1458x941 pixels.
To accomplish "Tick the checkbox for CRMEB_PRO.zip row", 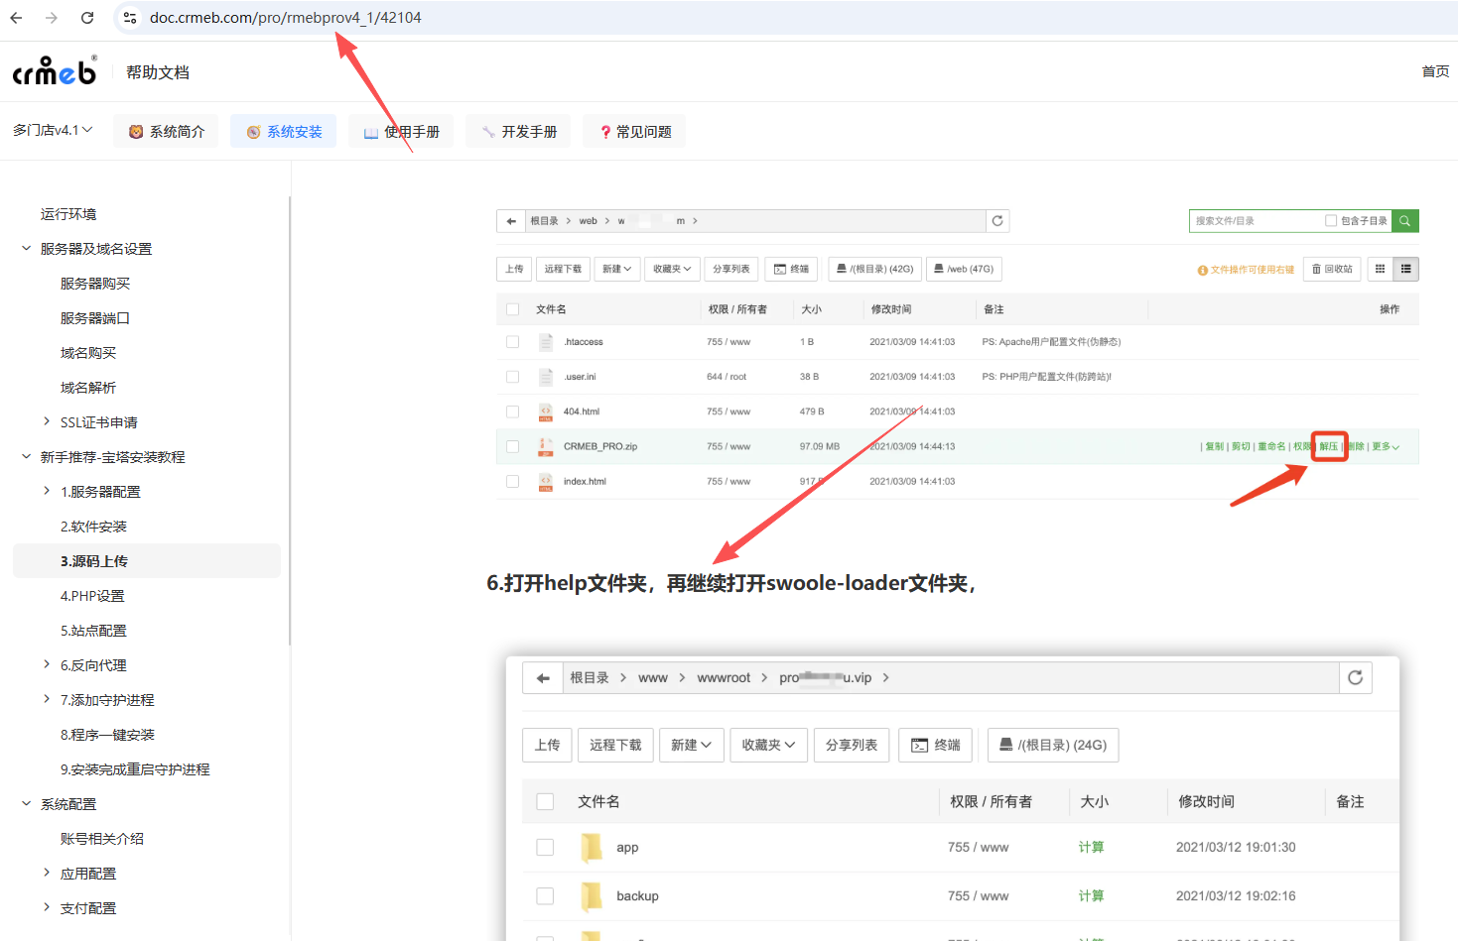I will (512, 446).
